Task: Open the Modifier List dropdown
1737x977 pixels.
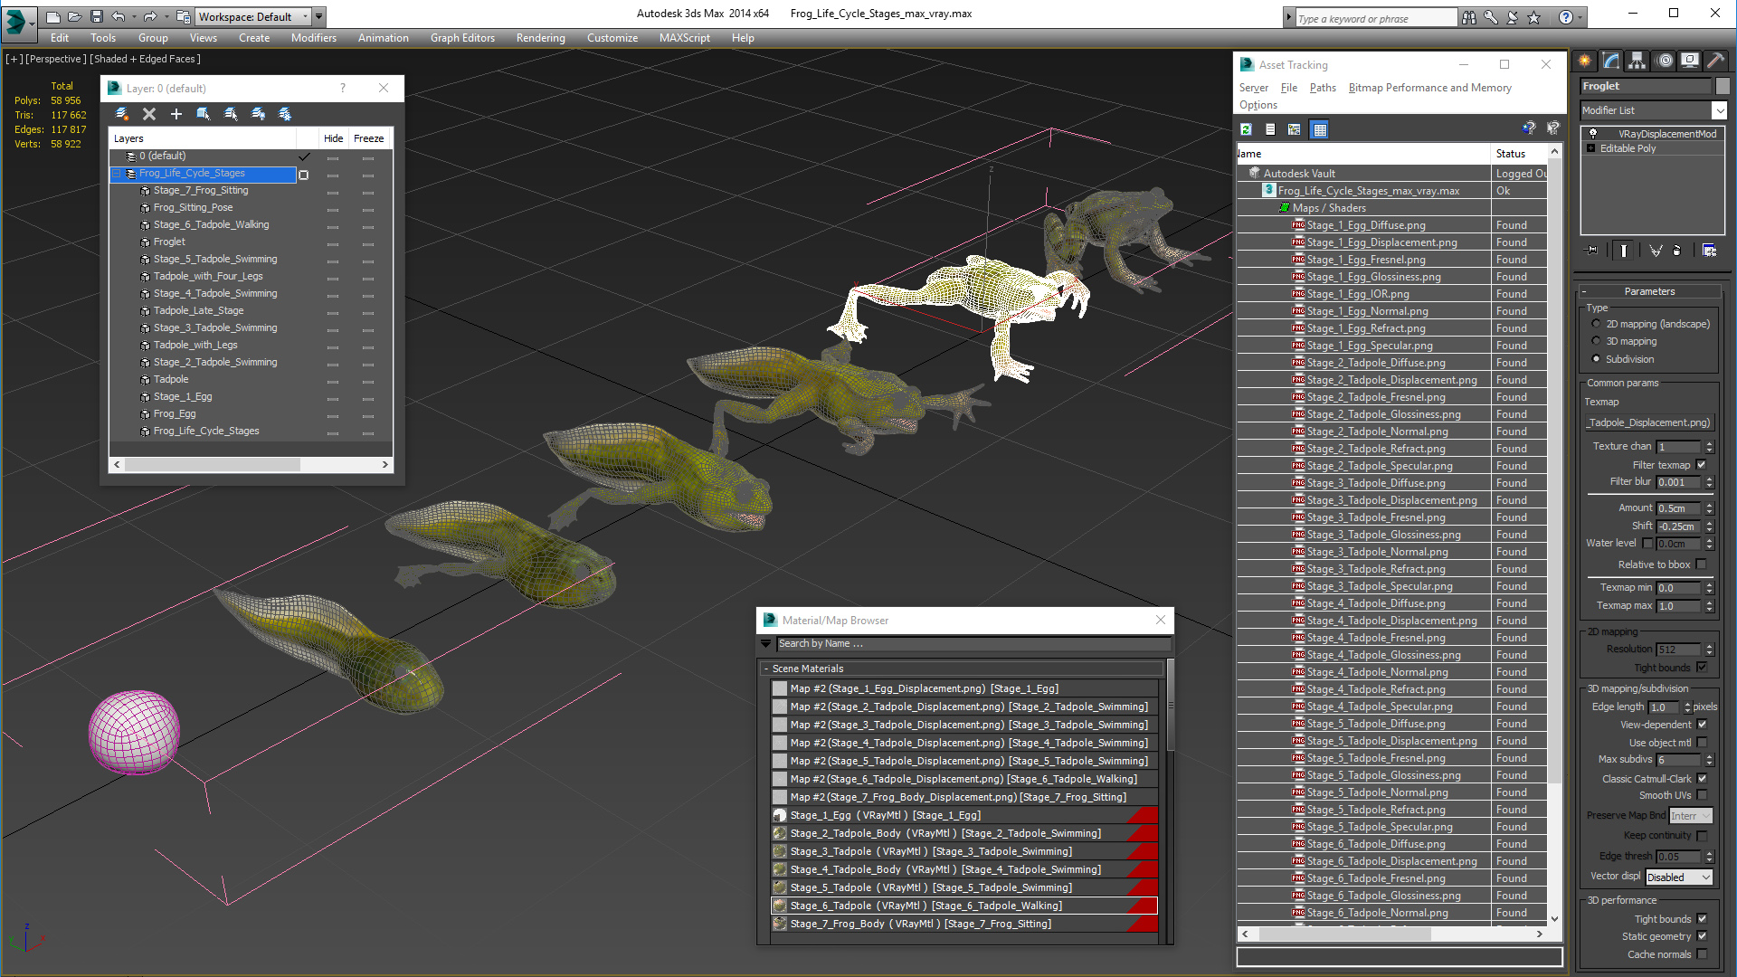Action: (1719, 110)
